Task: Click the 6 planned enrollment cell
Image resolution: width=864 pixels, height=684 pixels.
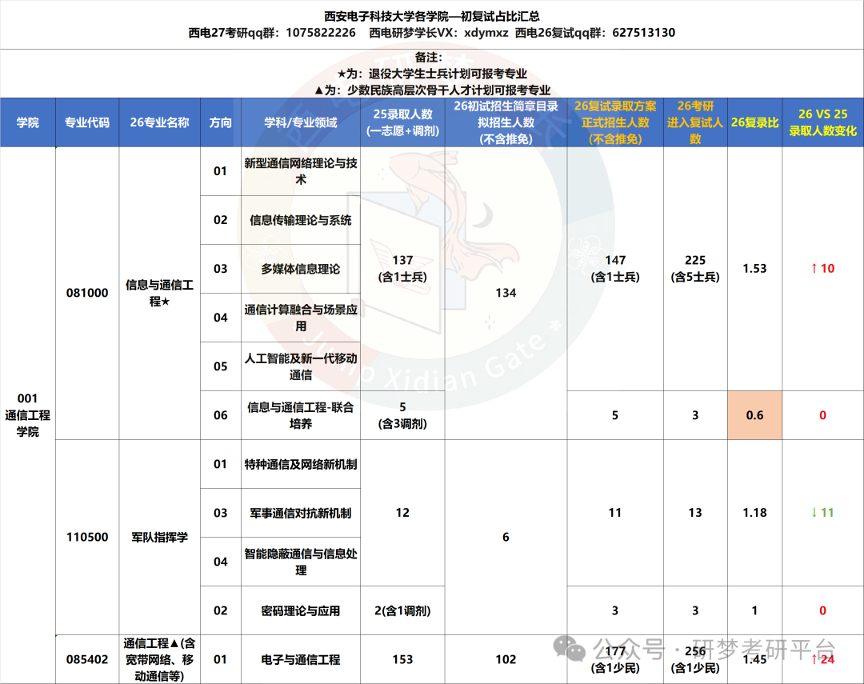Action: 506,537
